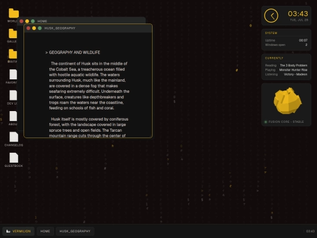Click the Husk_Geography title text
The image size is (317, 238).
pyautogui.click(x=60, y=28)
